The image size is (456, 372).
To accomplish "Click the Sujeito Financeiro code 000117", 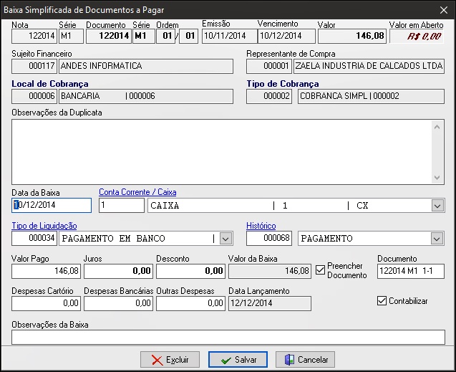I will pos(34,66).
